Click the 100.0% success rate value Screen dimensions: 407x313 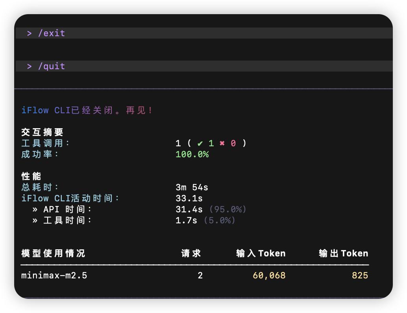pyautogui.click(x=192, y=154)
